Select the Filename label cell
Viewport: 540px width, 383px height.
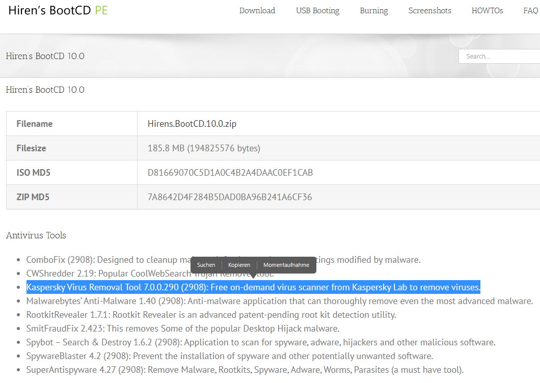pyautogui.click(x=72, y=124)
